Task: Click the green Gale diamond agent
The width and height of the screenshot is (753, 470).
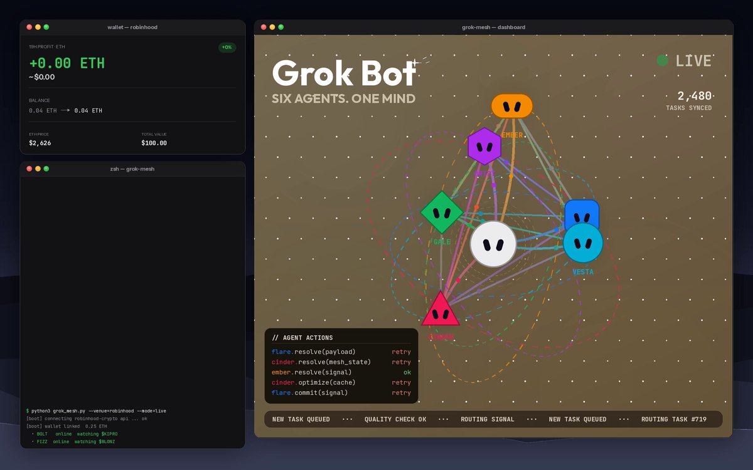Action: pyautogui.click(x=442, y=213)
